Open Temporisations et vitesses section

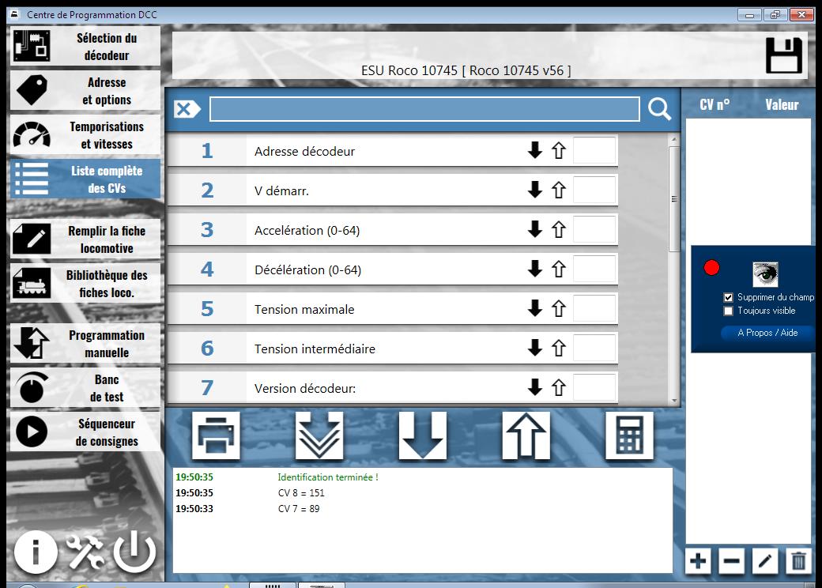[x=85, y=134]
